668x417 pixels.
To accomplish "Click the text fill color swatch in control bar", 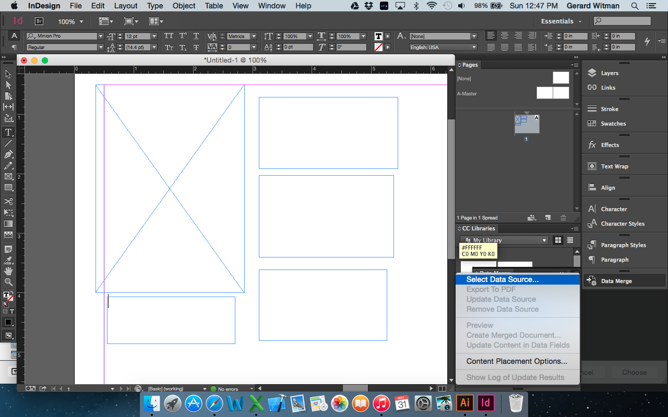I will [378, 36].
